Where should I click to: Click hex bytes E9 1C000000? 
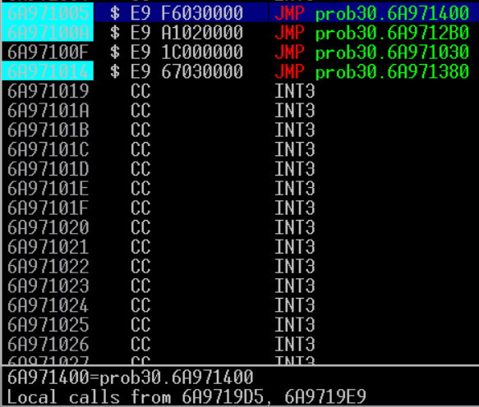(x=187, y=52)
